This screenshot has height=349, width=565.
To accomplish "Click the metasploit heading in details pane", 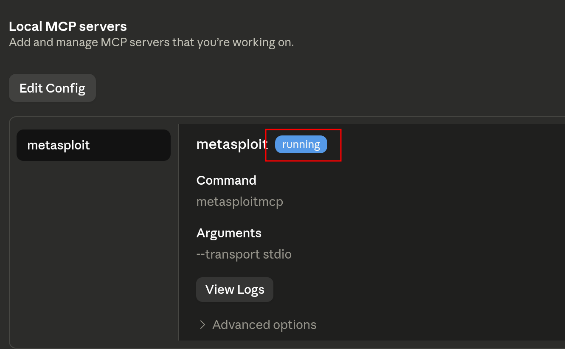I will (232, 144).
